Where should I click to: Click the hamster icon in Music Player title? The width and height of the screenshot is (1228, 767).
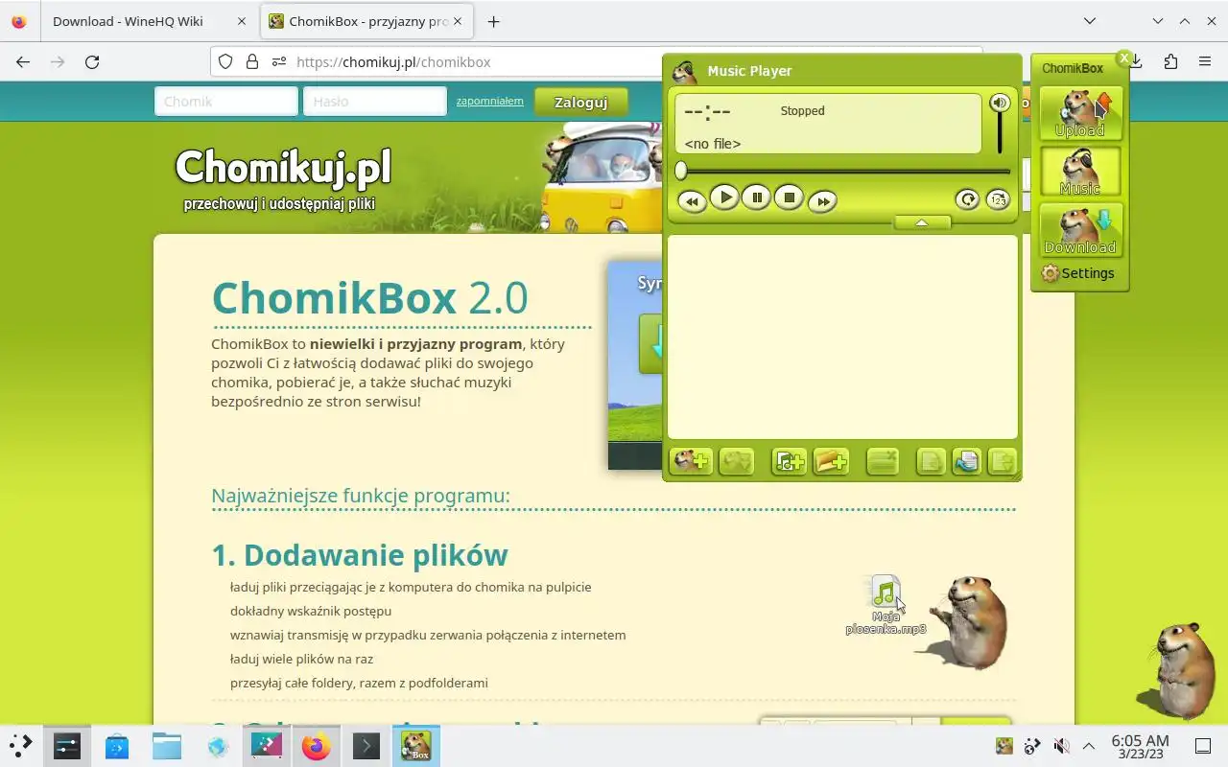point(685,71)
